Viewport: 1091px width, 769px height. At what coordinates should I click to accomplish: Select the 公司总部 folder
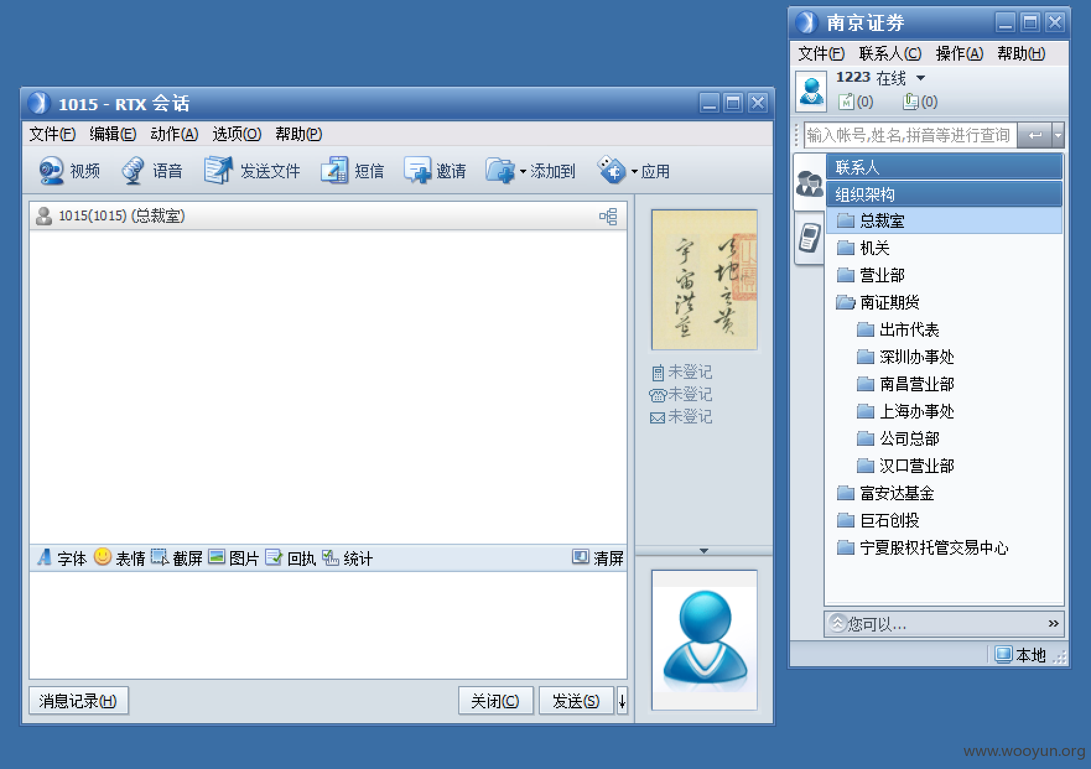point(898,438)
